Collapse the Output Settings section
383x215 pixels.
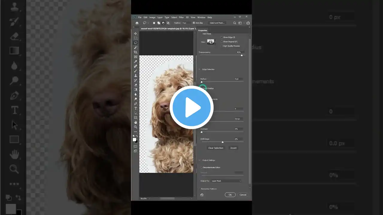click(200, 160)
